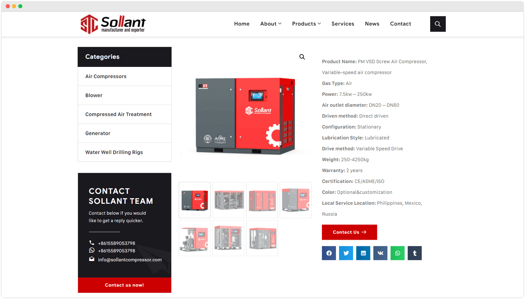Click the CONTACT SOLLANT TEAM heading
Viewport: 525px width, 299px height.
121,196
